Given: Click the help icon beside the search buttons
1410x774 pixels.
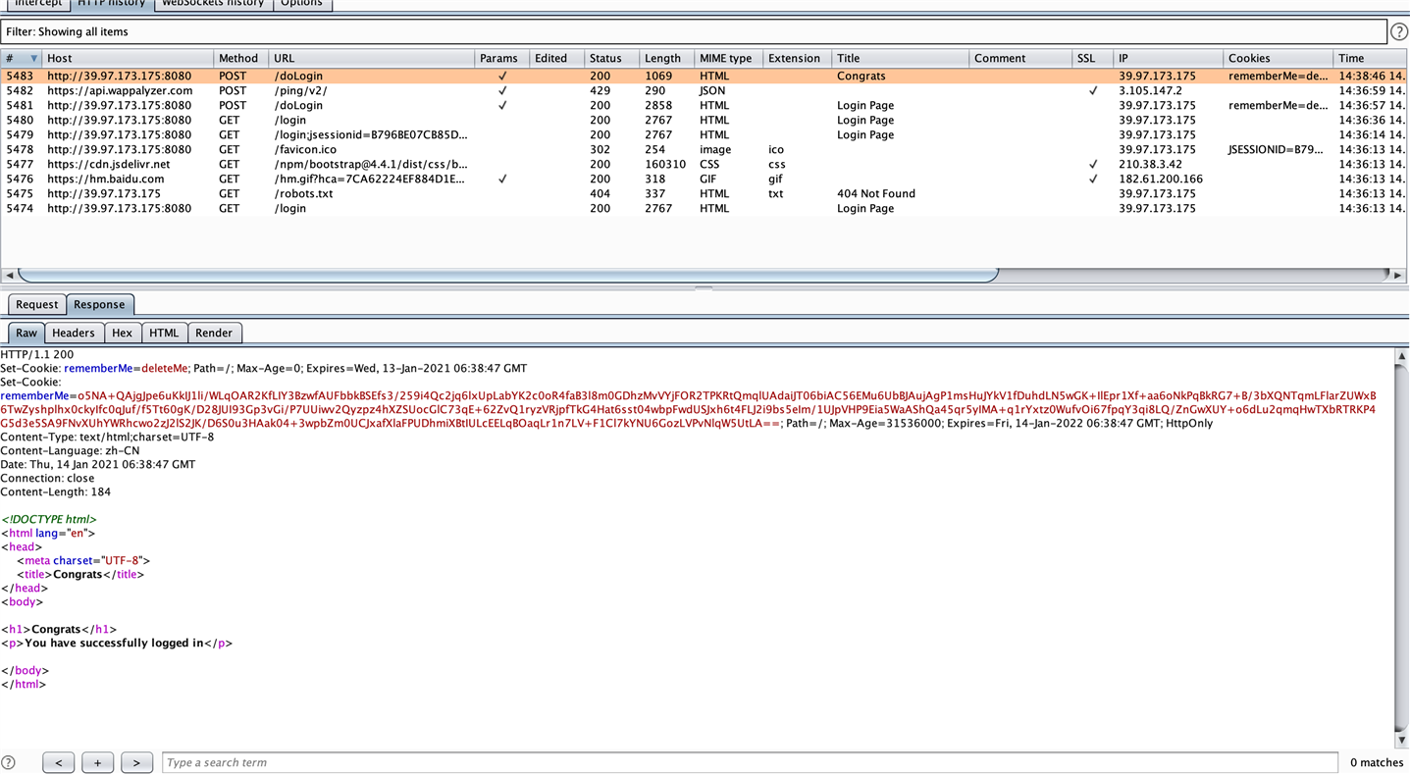Looking at the screenshot, I should click(9, 762).
